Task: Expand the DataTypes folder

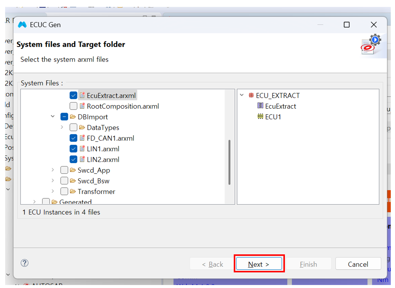Action: coord(62,127)
